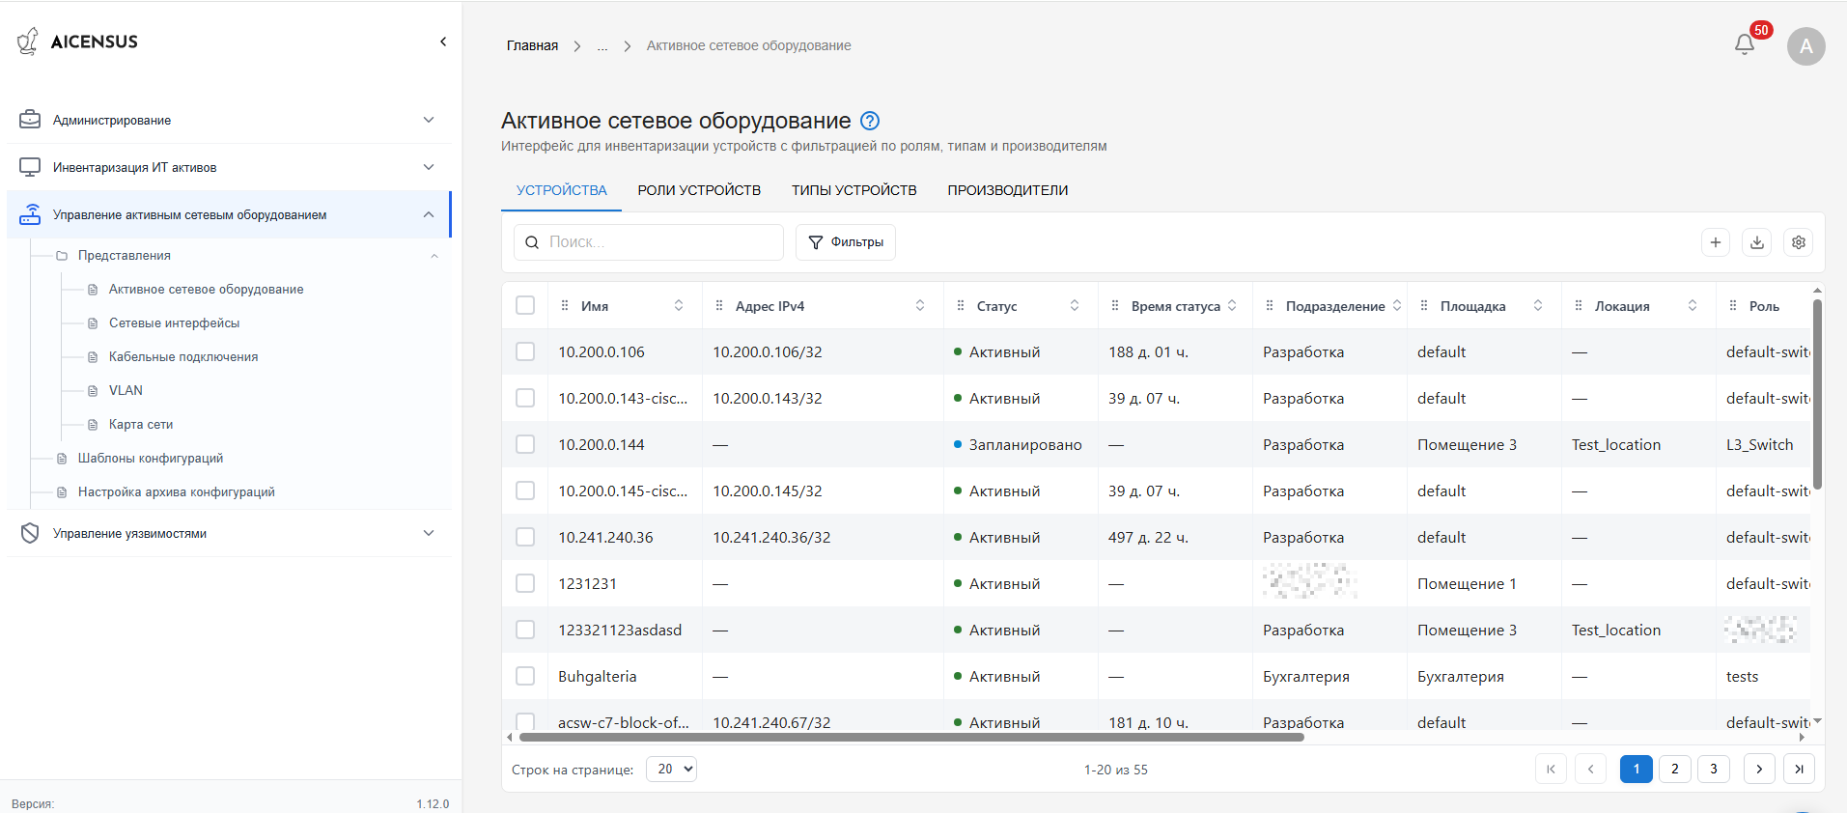Sort by Адрес IPv4 column arrows
1847x813 pixels.
click(920, 305)
